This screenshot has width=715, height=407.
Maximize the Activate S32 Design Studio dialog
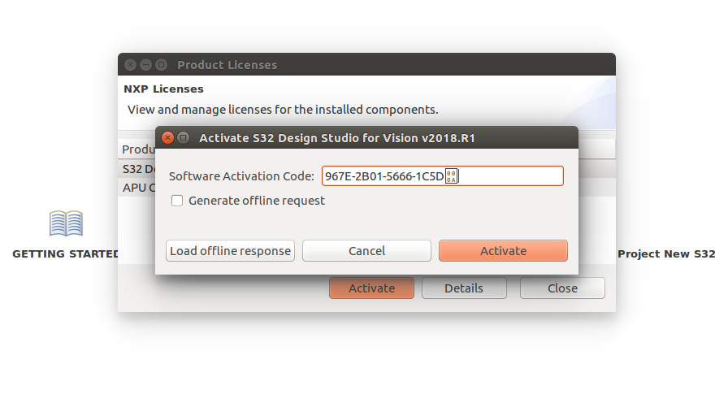click(184, 137)
